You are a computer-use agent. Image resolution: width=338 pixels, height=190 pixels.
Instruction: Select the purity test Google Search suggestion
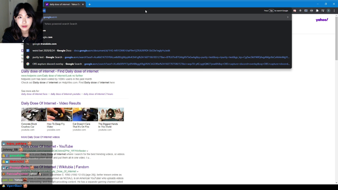tap(158, 58)
